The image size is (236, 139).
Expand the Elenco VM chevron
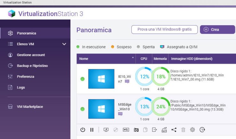[64, 44]
